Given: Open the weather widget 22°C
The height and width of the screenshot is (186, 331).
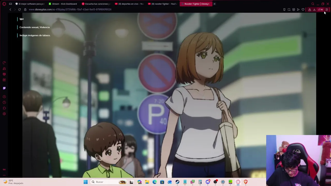Looking at the screenshot, I should [x=13, y=182].
